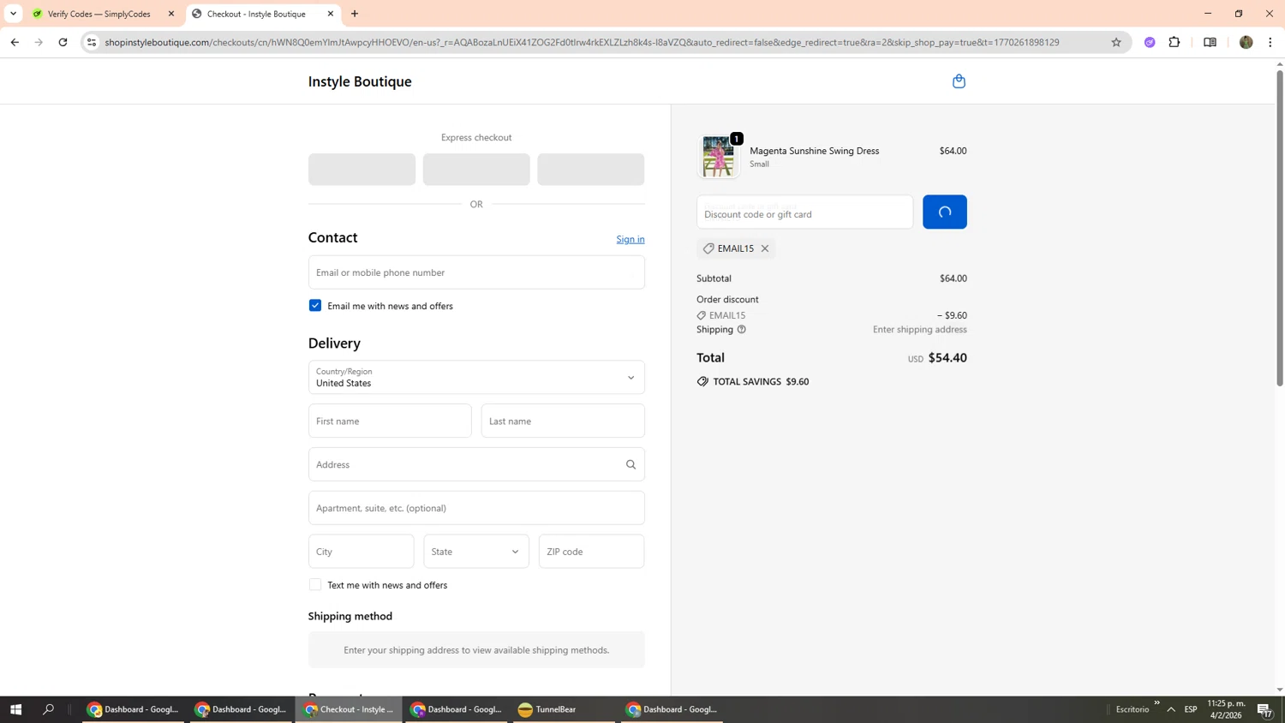Close the Verify Codes SimplyCodes tab
The height and width of the screenshot is (723, 1285).
pos(171,14)
